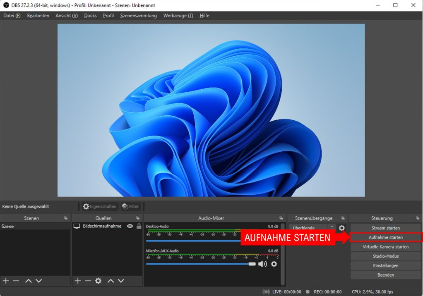Click Aufnahme starten button
The width and height of the screenshot is (423, 296).
pos(385,237)
